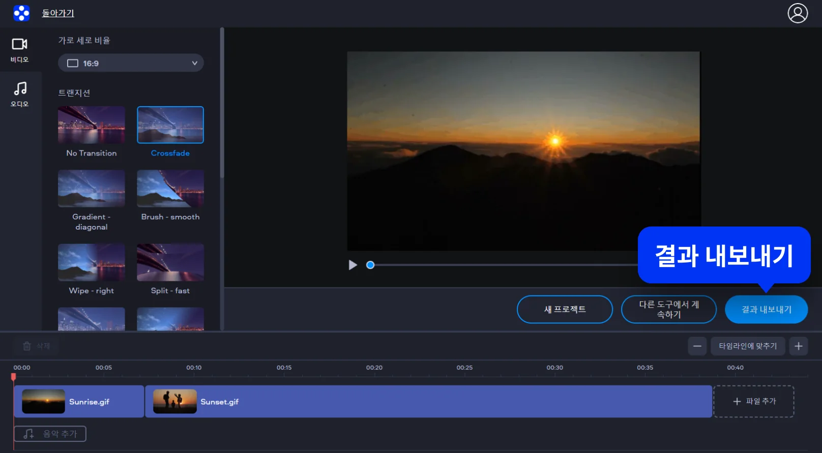Screen dimensions: 822x453
Task: Open the 16:9 aspect ratio dropdown
Action: [131, 63]
